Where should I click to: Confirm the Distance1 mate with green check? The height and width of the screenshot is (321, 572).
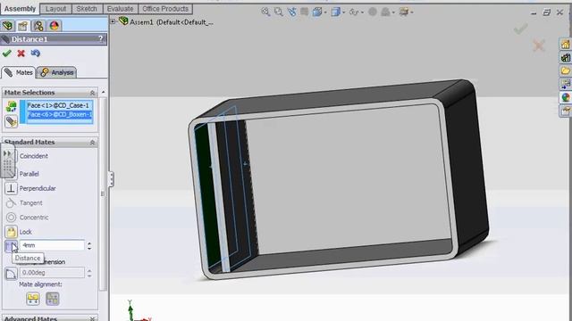click(6, 53)
